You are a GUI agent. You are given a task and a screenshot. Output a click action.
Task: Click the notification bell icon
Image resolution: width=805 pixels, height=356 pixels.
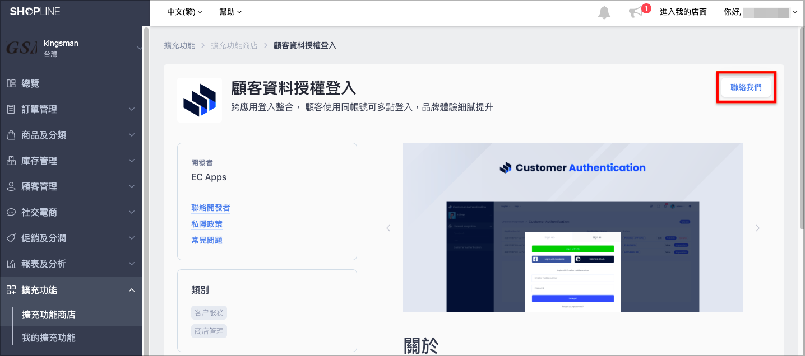[604, 12]
